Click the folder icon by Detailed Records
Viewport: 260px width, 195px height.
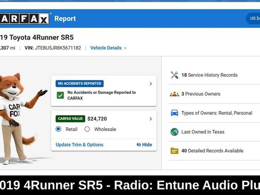[174, 151]
